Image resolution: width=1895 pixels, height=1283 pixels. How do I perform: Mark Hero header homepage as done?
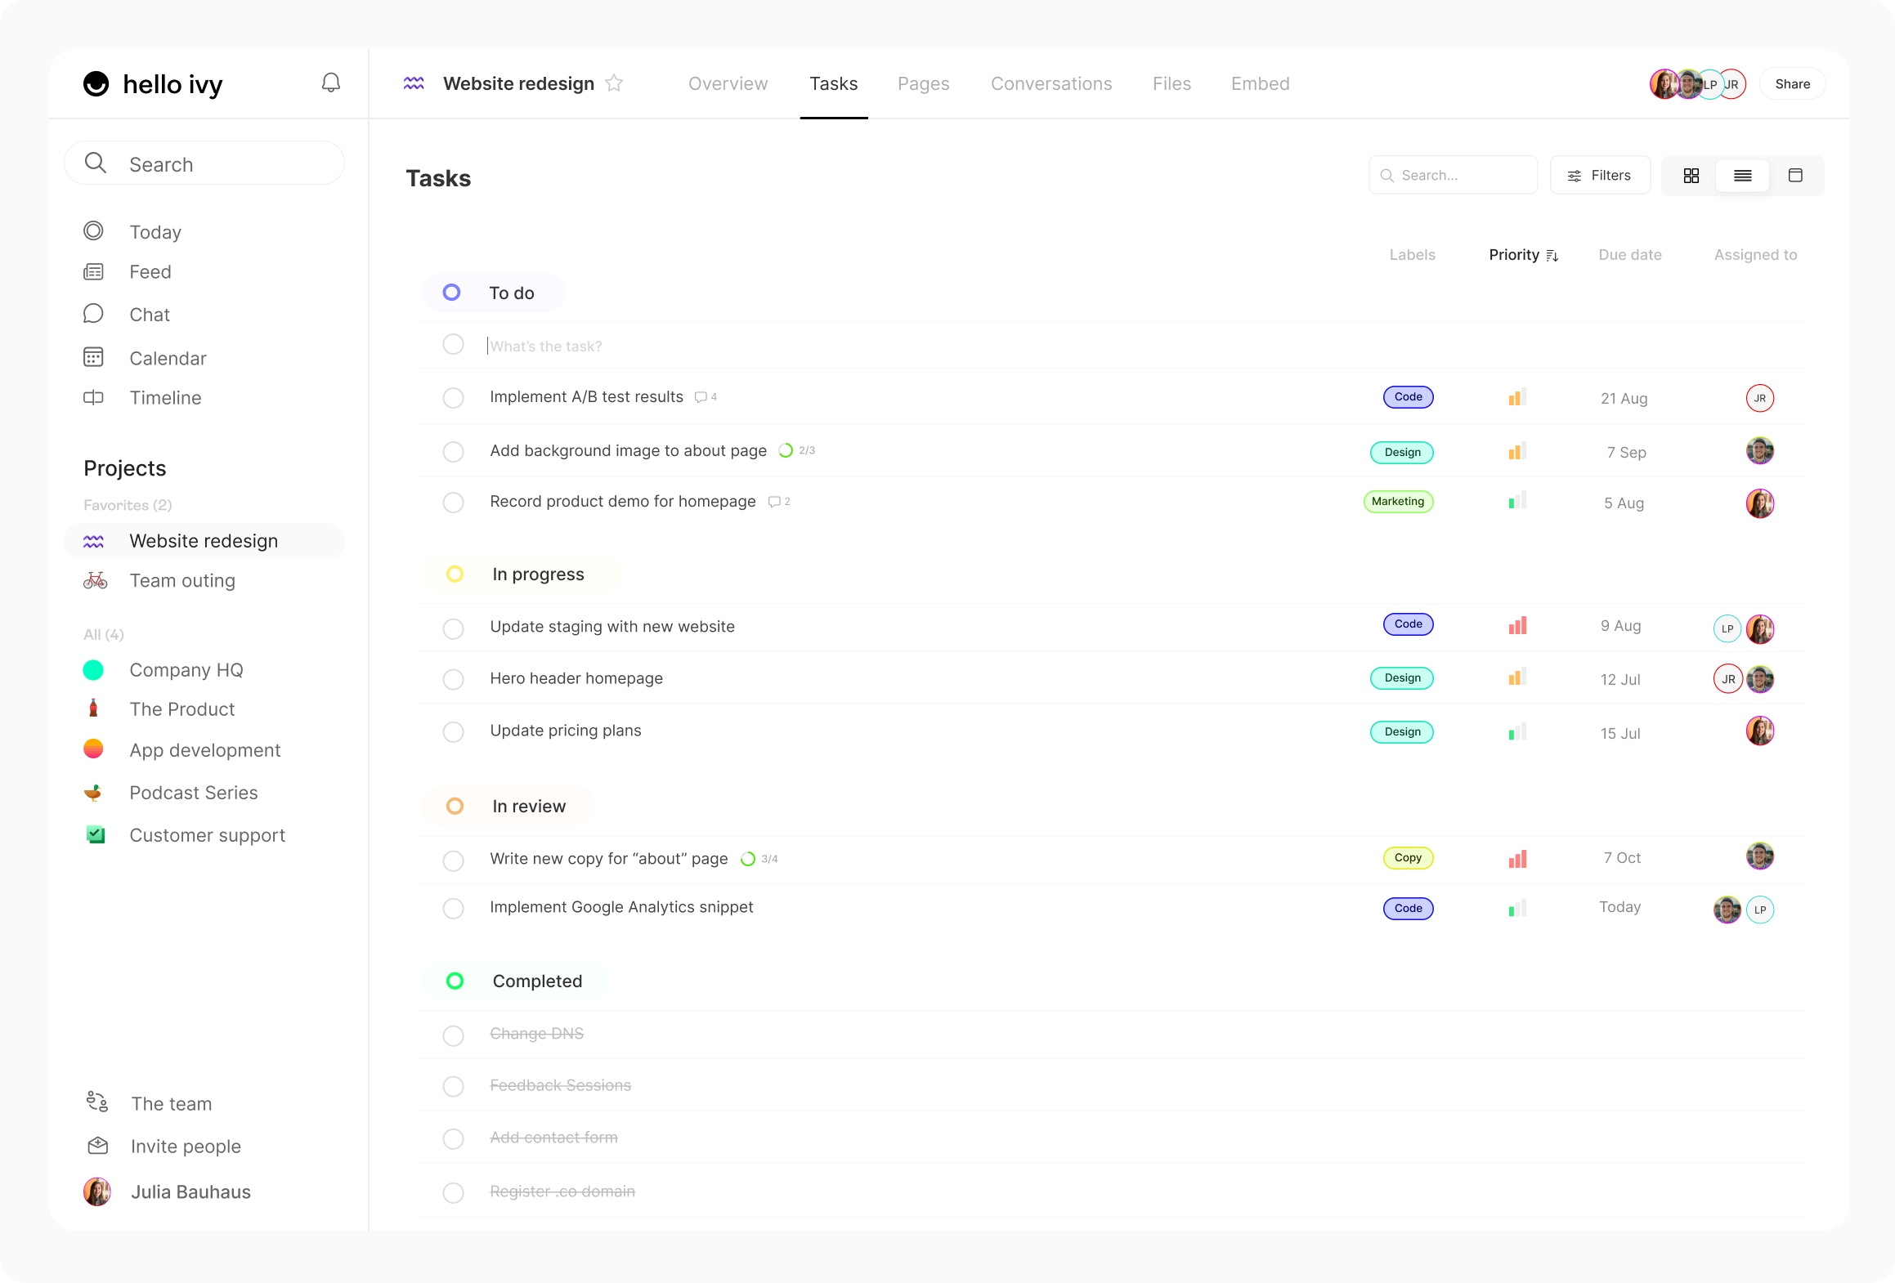[x=453, y=679]
